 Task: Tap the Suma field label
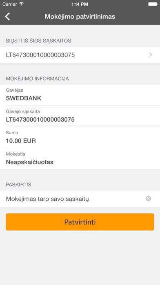(12, 133)
